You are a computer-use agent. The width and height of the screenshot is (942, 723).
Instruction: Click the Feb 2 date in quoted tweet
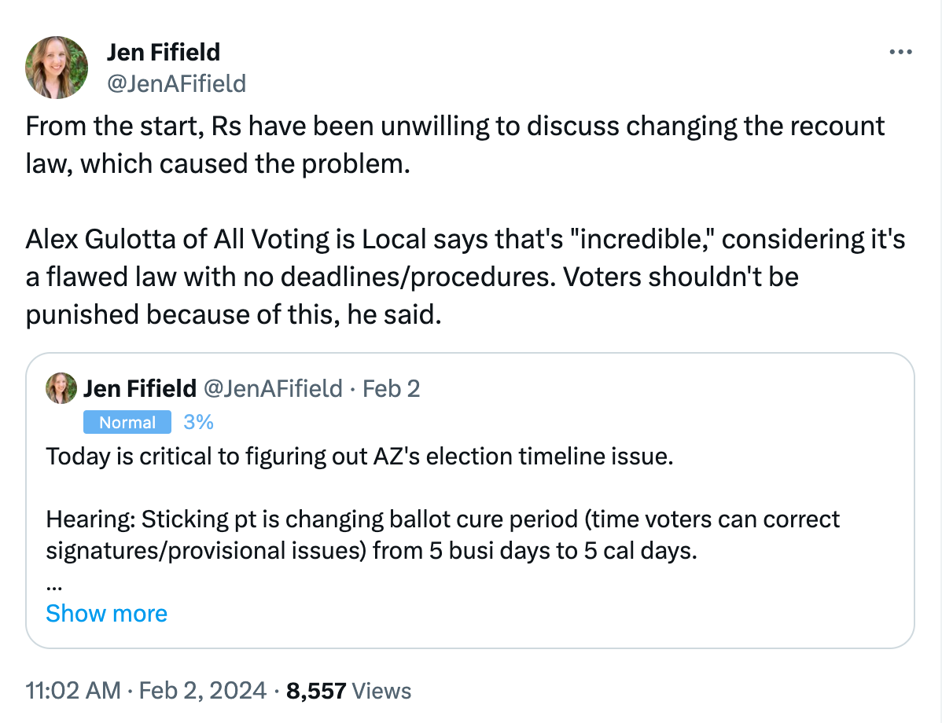pyautogui.click(x=391, y=388)
